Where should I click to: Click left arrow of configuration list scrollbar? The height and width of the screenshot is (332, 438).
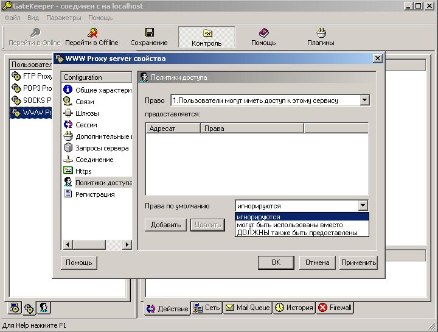point(68,245)
